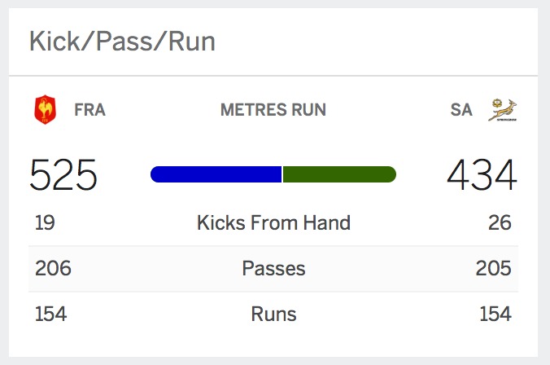Click the blue France metres bar
550x365 pixels.
point(216,174)
